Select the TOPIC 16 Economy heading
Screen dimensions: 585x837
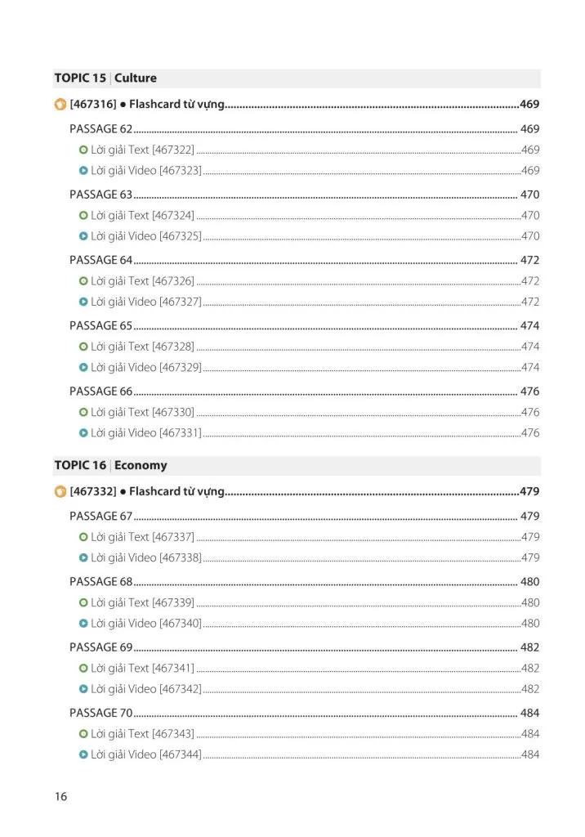[x=110, y=466]
